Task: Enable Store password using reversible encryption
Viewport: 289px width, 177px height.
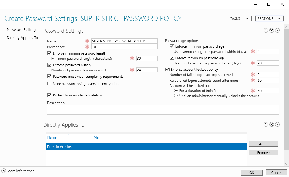Action: coord(49,84)
